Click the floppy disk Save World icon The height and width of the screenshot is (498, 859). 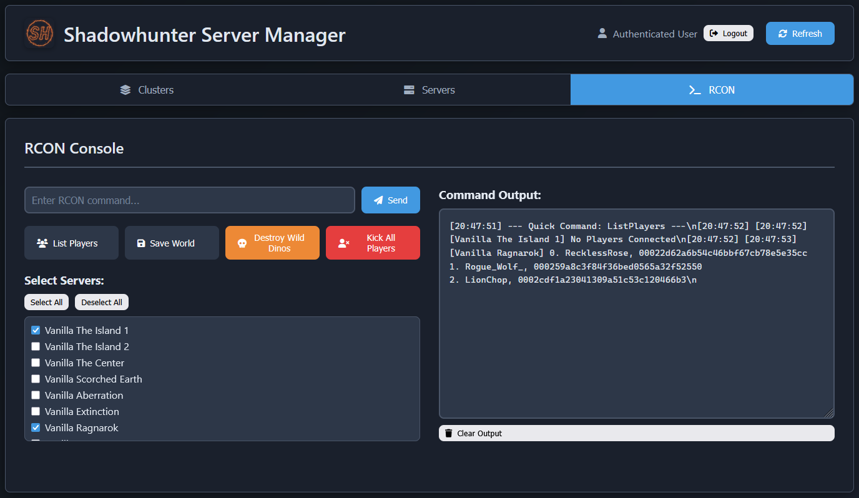[141, 243]
